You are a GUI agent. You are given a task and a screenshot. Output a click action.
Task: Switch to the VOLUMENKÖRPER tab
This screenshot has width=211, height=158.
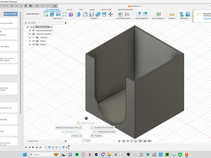[x=52, y=10]
